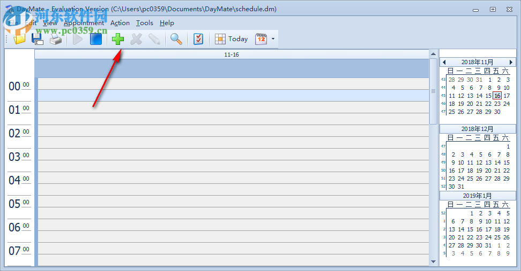Click the vertical scrollbar thumb
521x271 pixels.
click(433, 91)
